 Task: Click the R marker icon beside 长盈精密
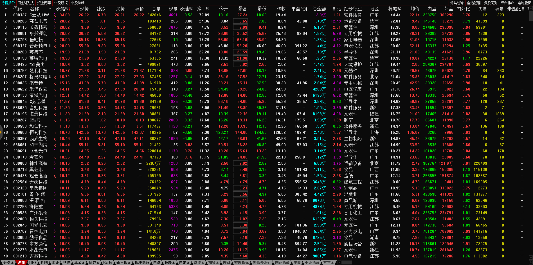point(55,28)
